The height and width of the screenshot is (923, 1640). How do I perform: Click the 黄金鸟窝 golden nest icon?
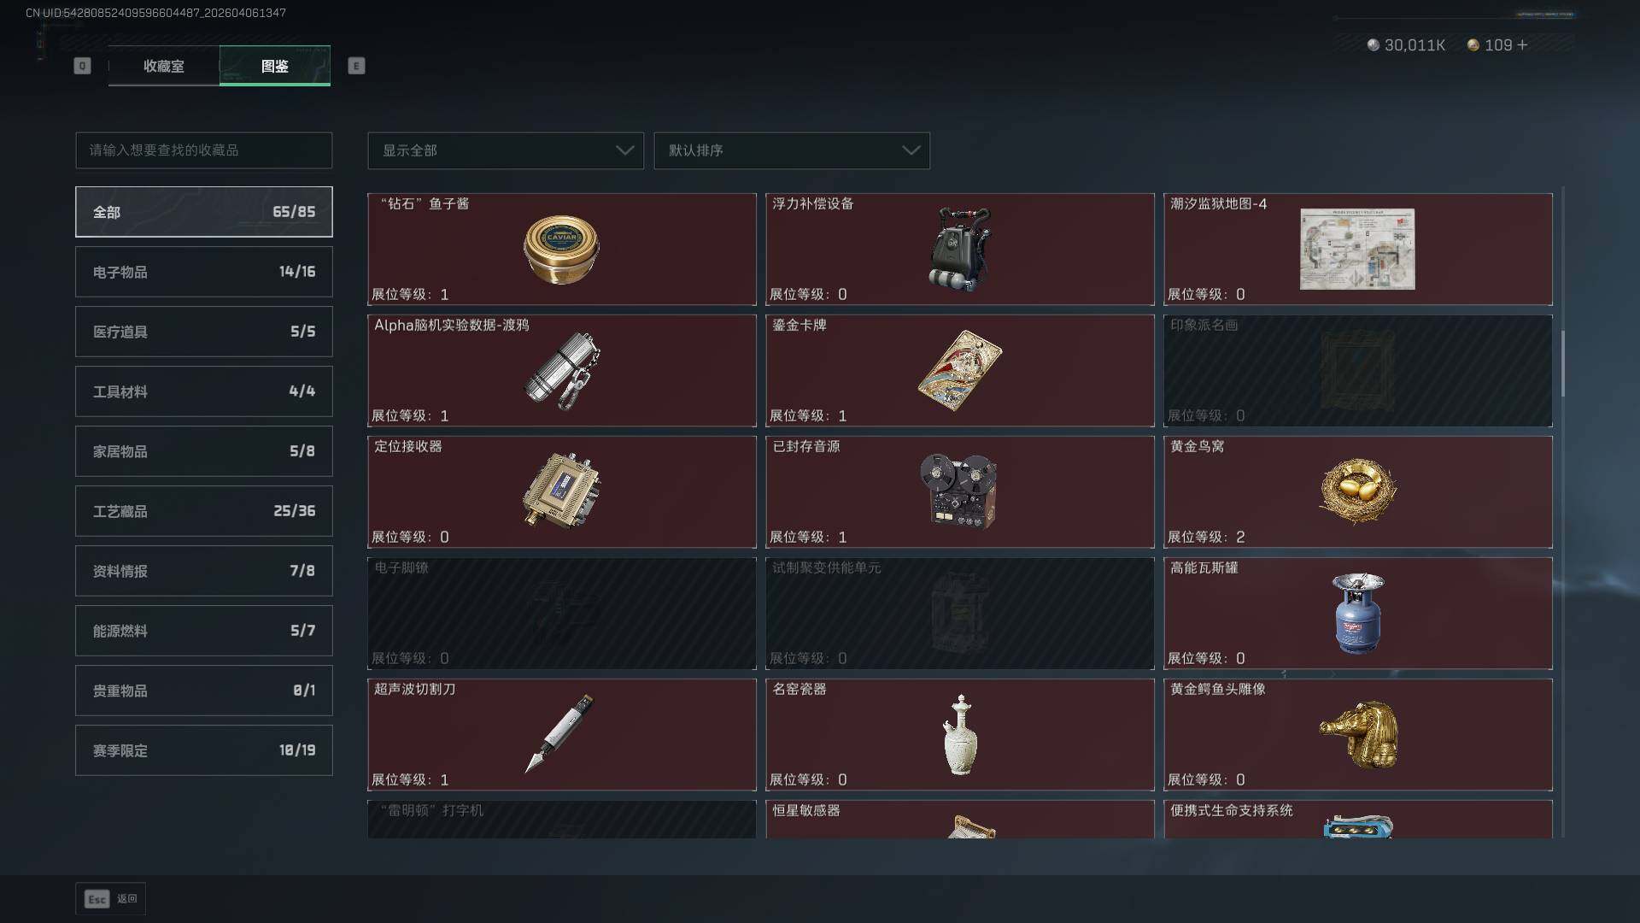pyautogui.click(x=1358, y=491)
